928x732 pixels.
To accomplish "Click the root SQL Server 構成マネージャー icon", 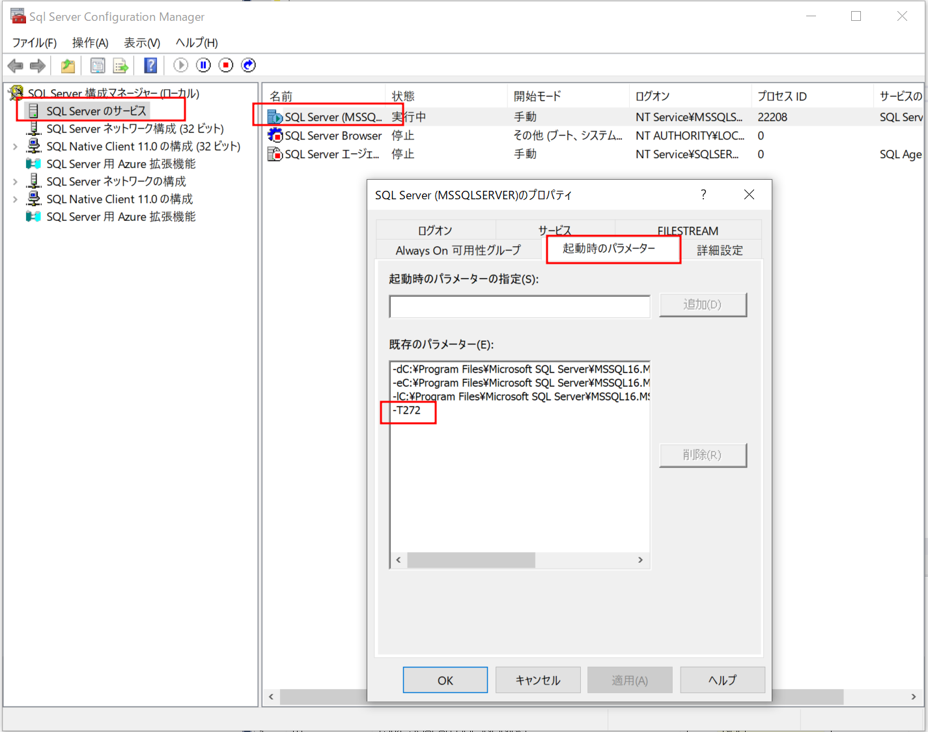I will pos(16,93).
